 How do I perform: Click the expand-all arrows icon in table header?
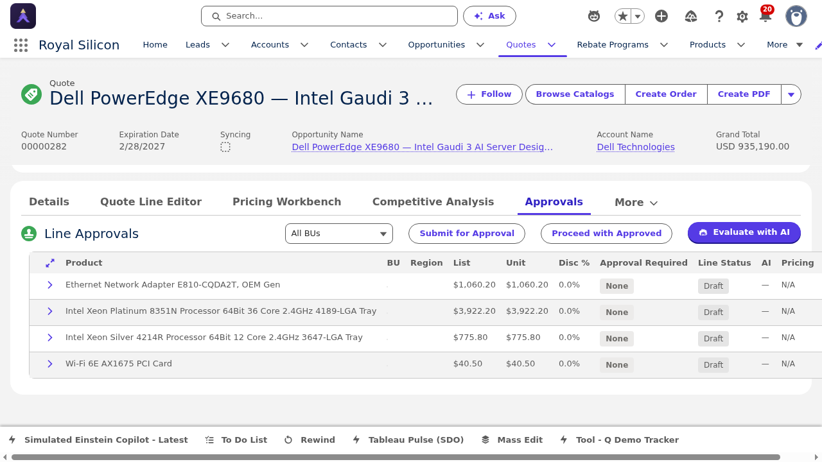(x=50, y=263)
